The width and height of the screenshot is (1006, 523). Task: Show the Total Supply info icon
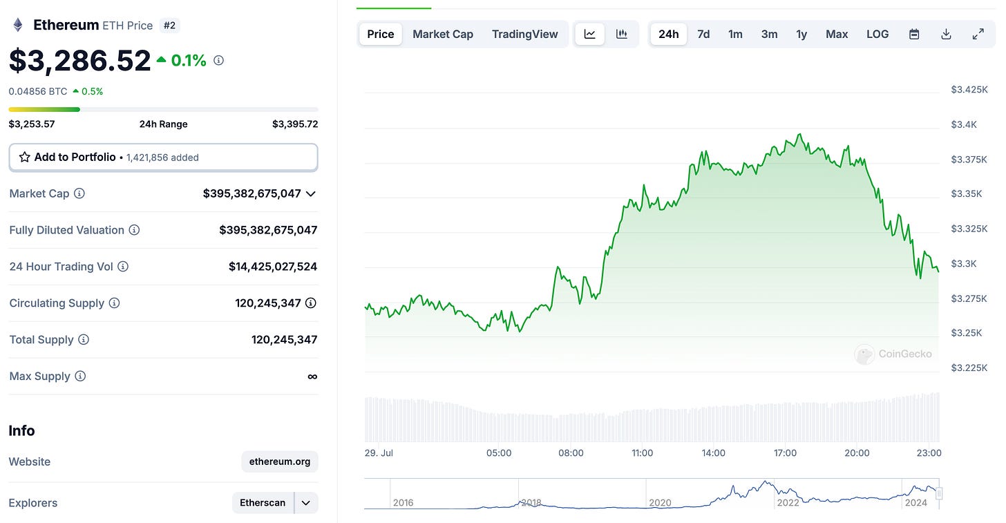84,340
